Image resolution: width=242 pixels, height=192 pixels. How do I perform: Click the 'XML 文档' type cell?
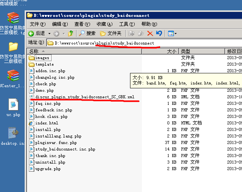point(190,97)
